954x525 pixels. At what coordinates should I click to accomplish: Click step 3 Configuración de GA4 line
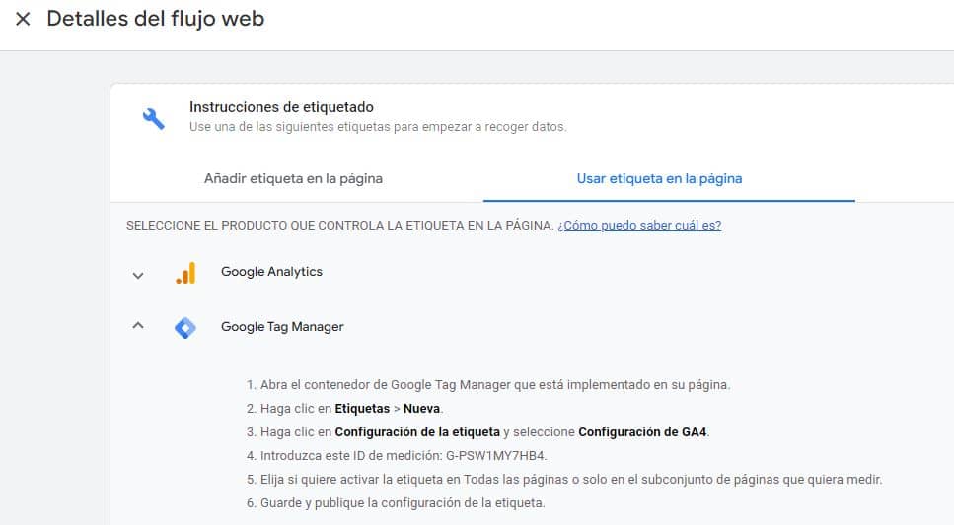[x=478, y=432]
